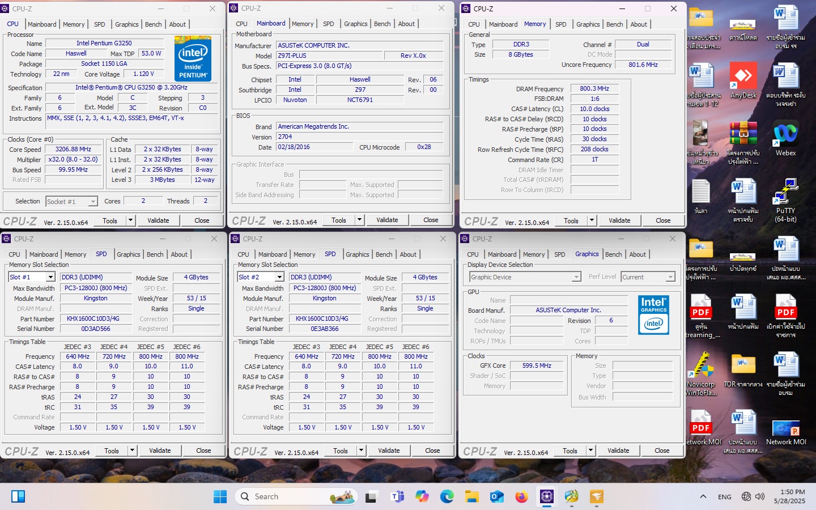Switch to SPD tab in the Memory-tab window
This screenshot has height=510, width=816.
(x=561, y=24)
